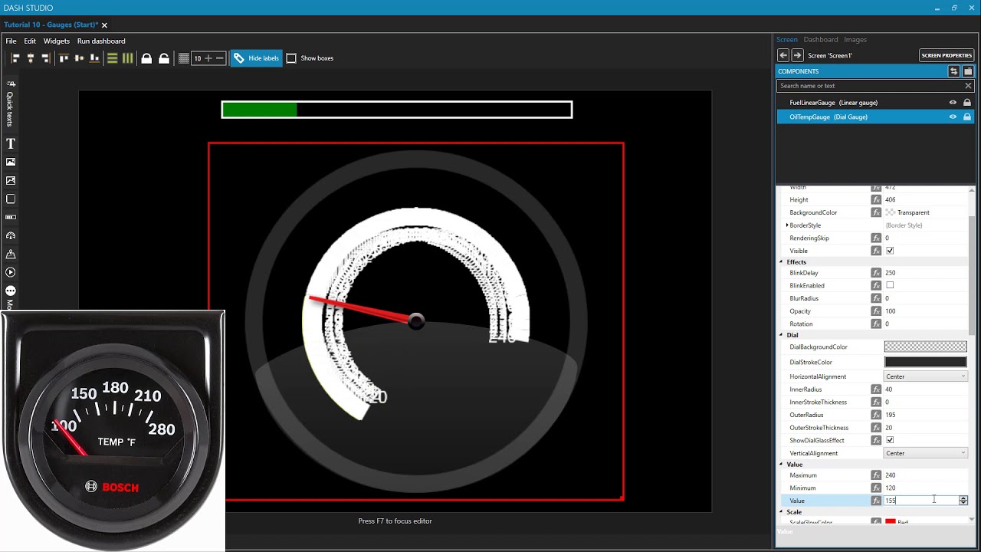Open the Edit menu
Screen dimensions: 981x552
[30, 41]
